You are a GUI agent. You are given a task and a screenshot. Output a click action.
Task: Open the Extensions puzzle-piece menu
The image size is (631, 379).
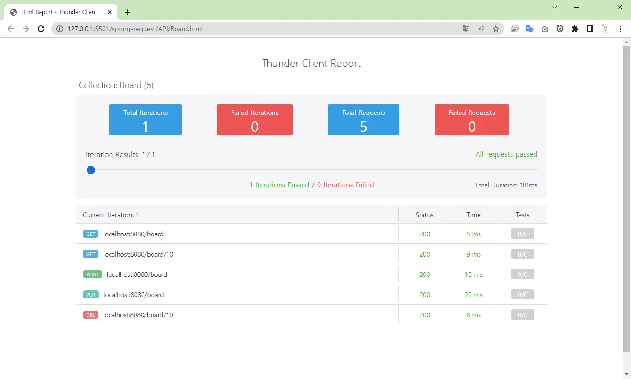click(x=575, y=29)
